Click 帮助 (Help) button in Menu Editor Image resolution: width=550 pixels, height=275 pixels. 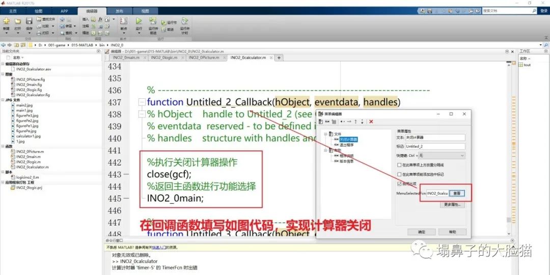tap(453, 232)
